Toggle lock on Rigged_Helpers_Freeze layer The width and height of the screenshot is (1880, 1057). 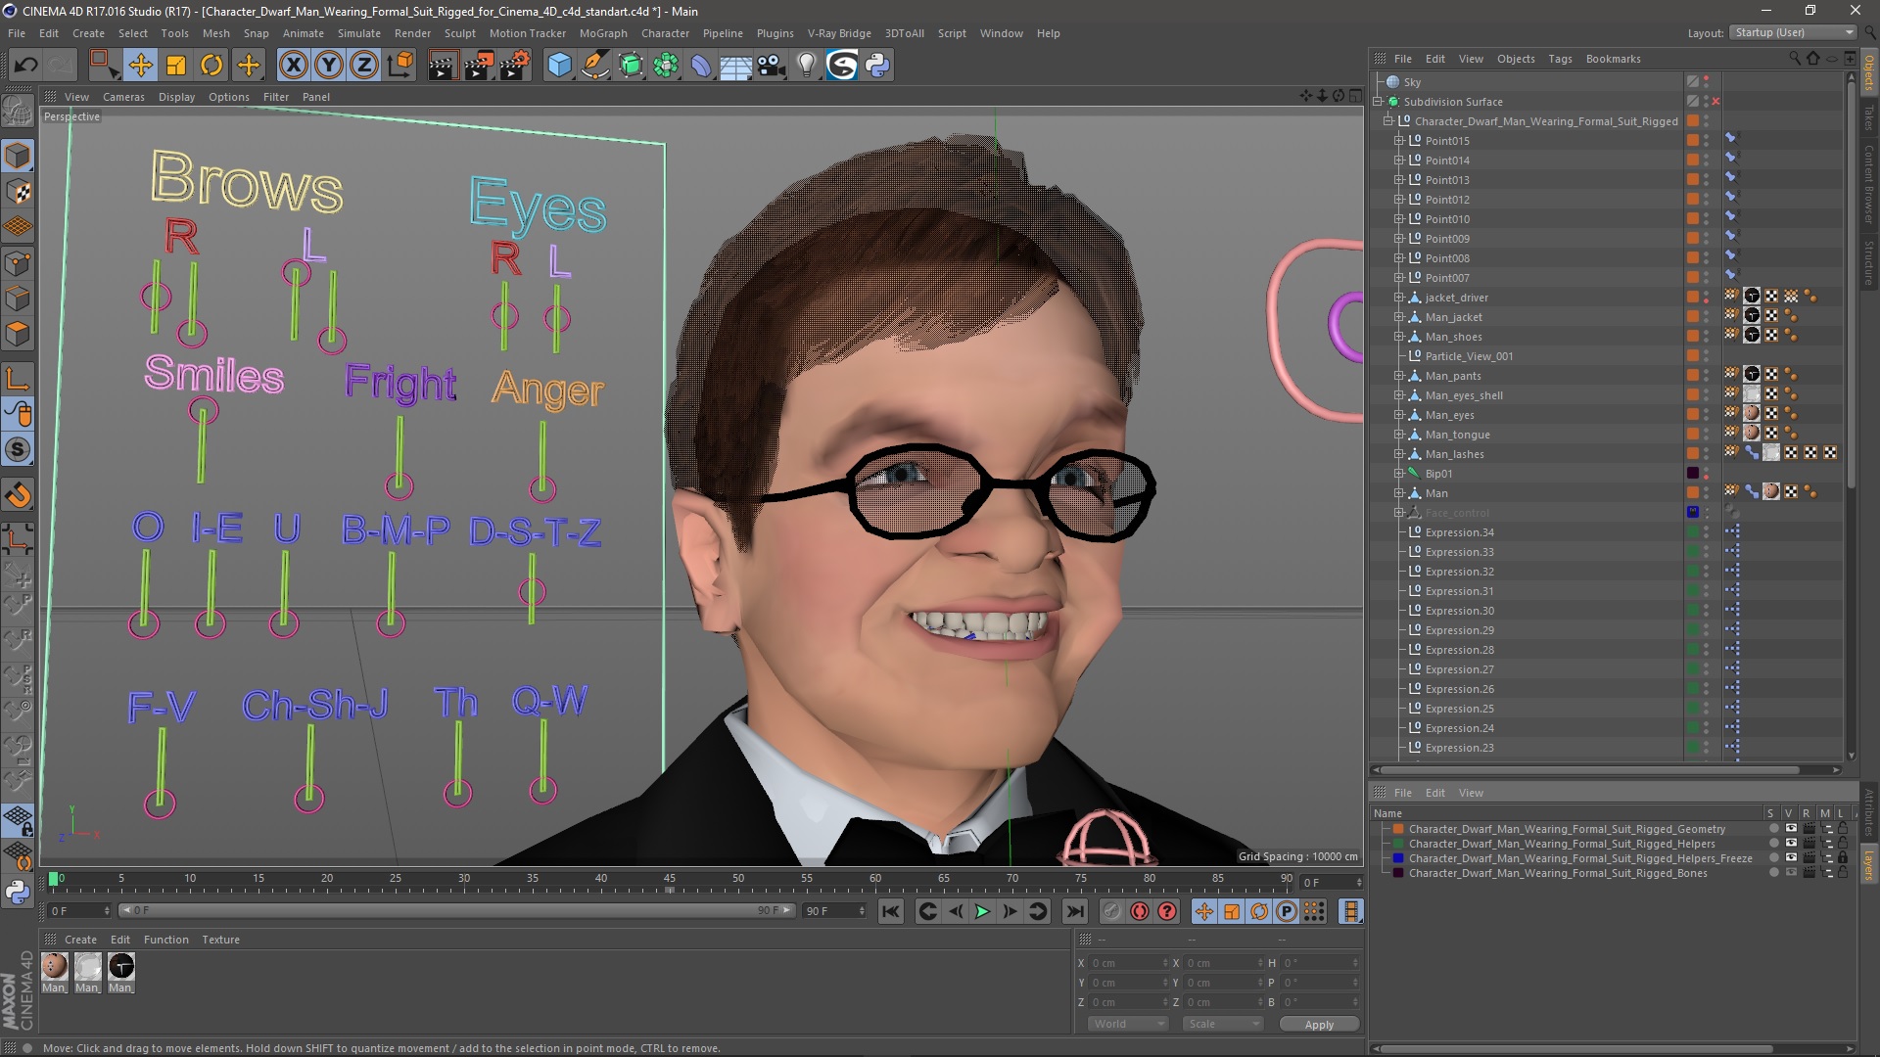tap(1842, 858)
